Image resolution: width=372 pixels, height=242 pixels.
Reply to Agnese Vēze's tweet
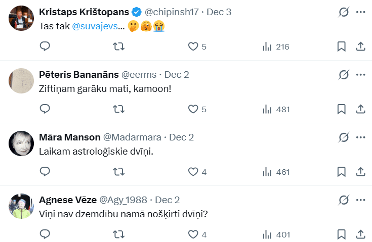tap(45, 234)
